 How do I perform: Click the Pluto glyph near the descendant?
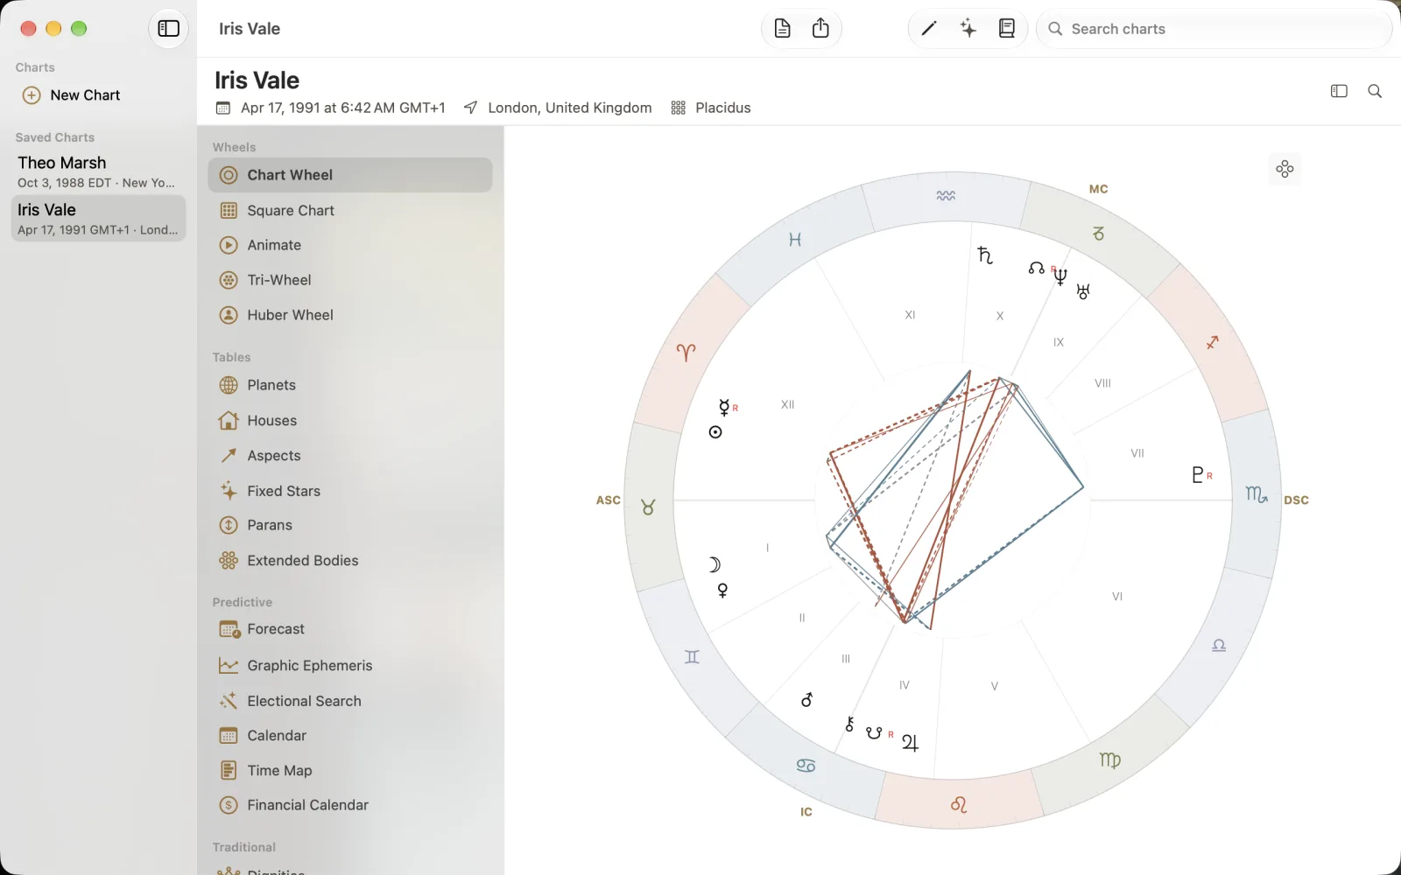(1198, 474)
